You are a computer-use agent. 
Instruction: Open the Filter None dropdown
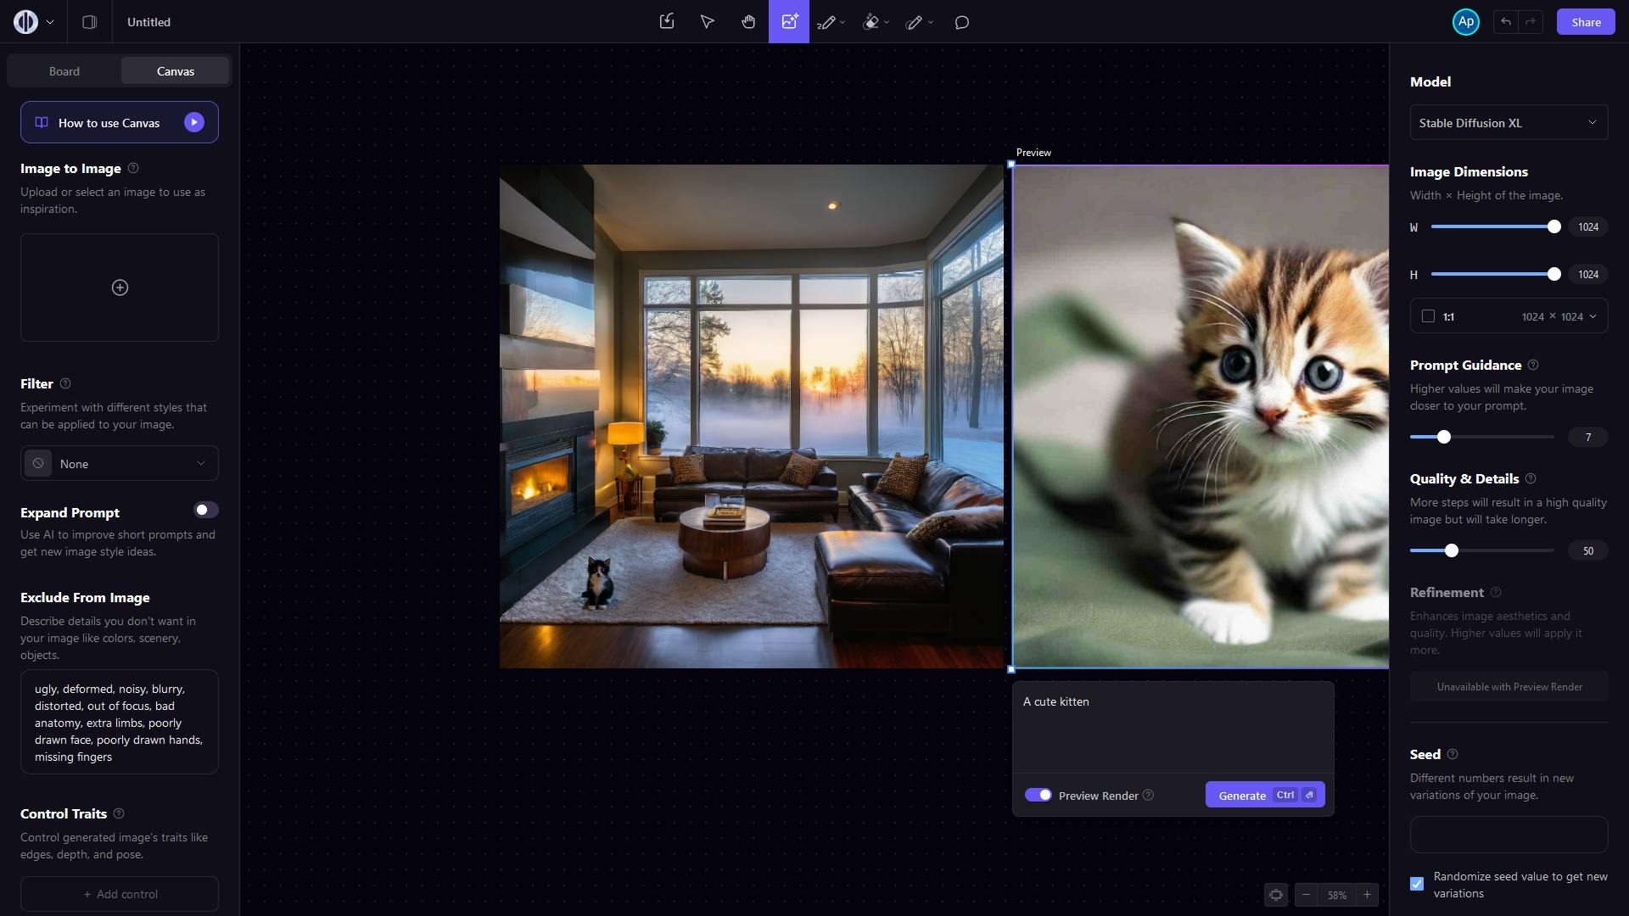(120, 464)
